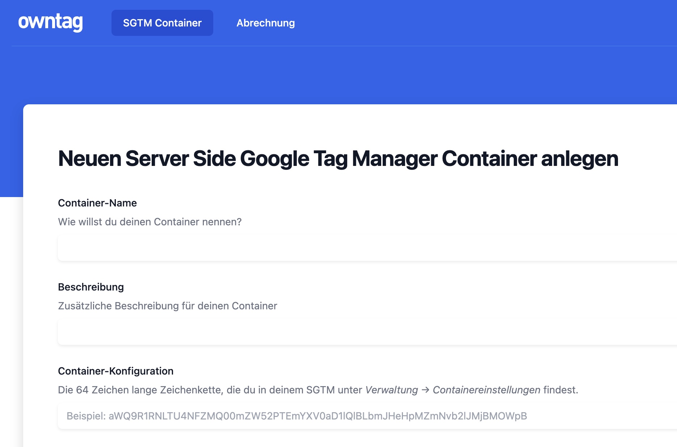Click the hint 'Zusätzliche Beschreibung für deinen Container'
Image resolution: width=677 pixels, height=447 pixels.
pos(167,306)
